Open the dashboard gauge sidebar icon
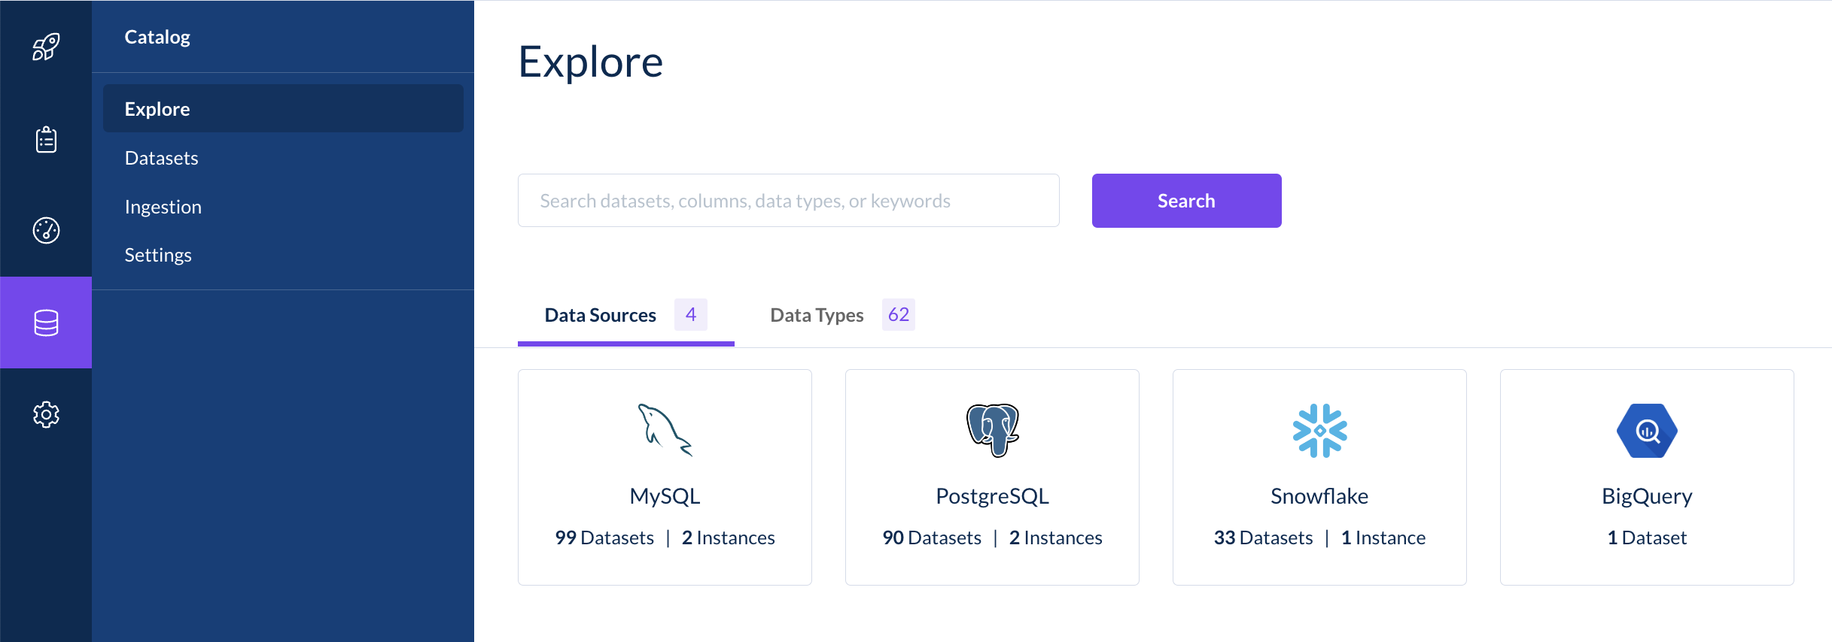The height and width of the screenshot is (642, 1832). pyautogui.click(x=46, y=231)
